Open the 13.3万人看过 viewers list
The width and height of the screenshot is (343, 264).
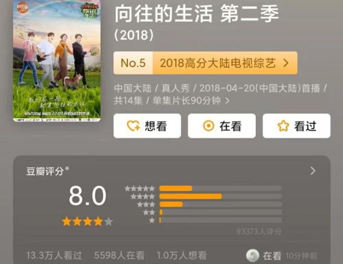[54, 255]
